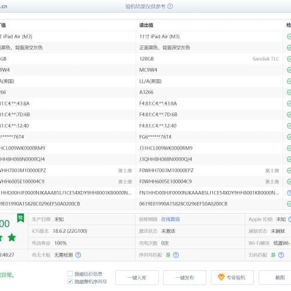Open the 在线查询 warranty link
Screen dimensions: 291x291
171,219
